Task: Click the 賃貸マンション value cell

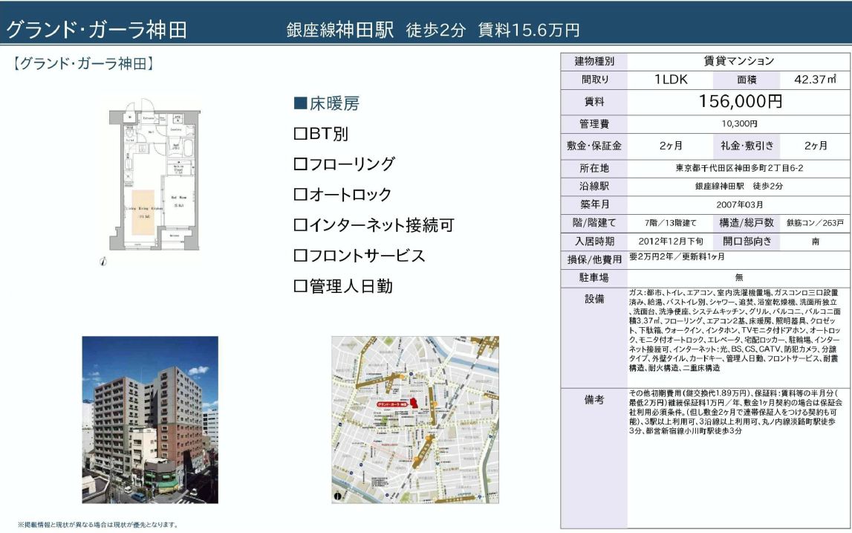Action: [739, 61]
